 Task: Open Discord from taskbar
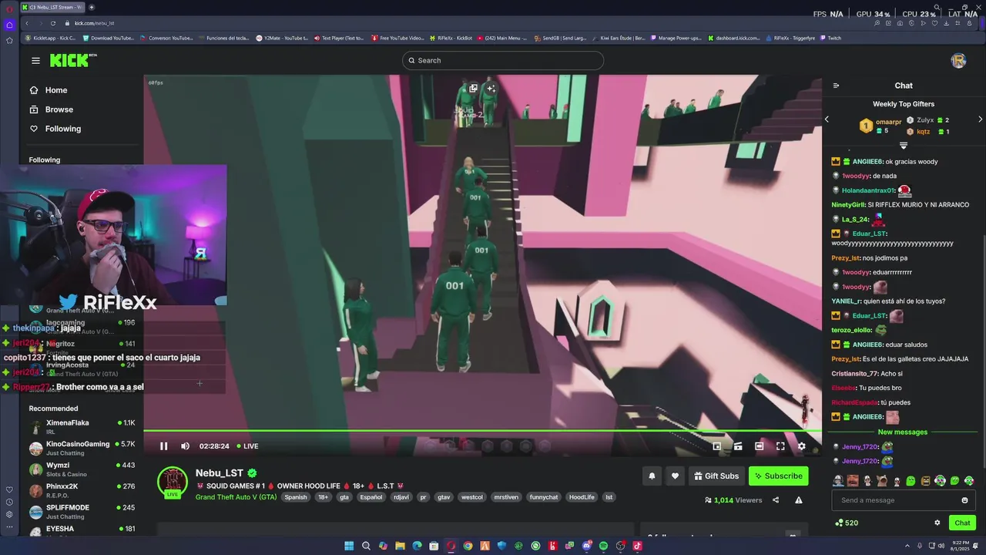click(587, 546)
